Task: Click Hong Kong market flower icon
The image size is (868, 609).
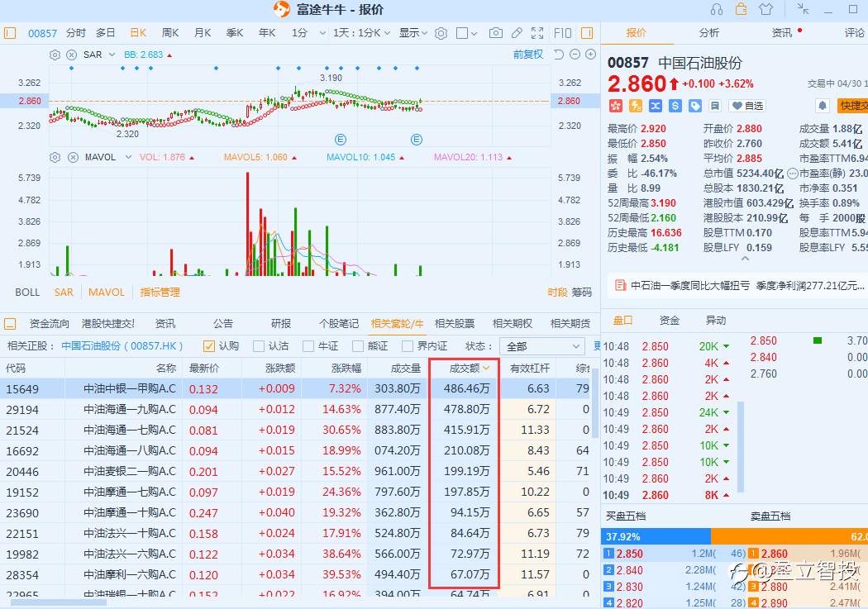Action: [615, 106]
